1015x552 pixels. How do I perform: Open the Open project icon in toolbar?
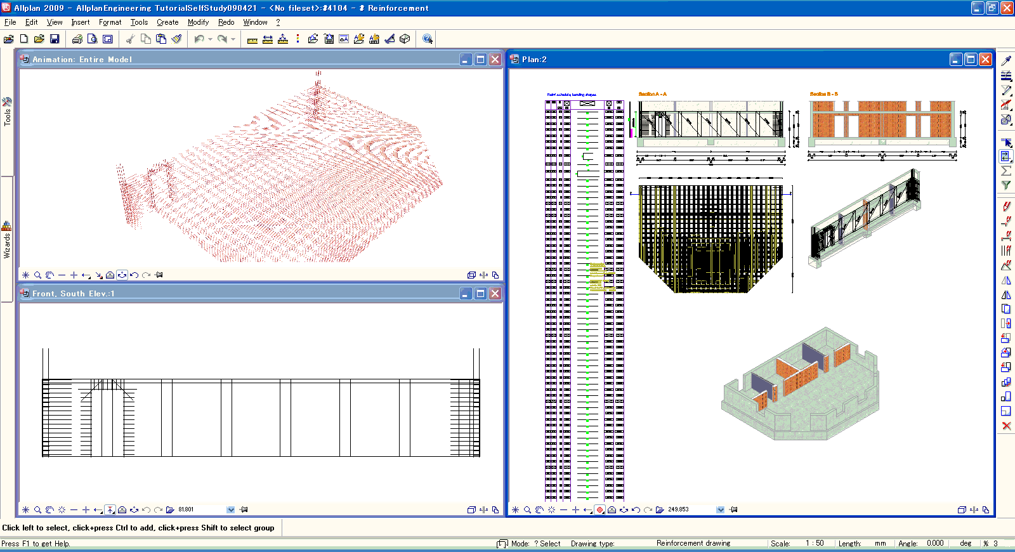pyautogui.click(x=8, y=39)
